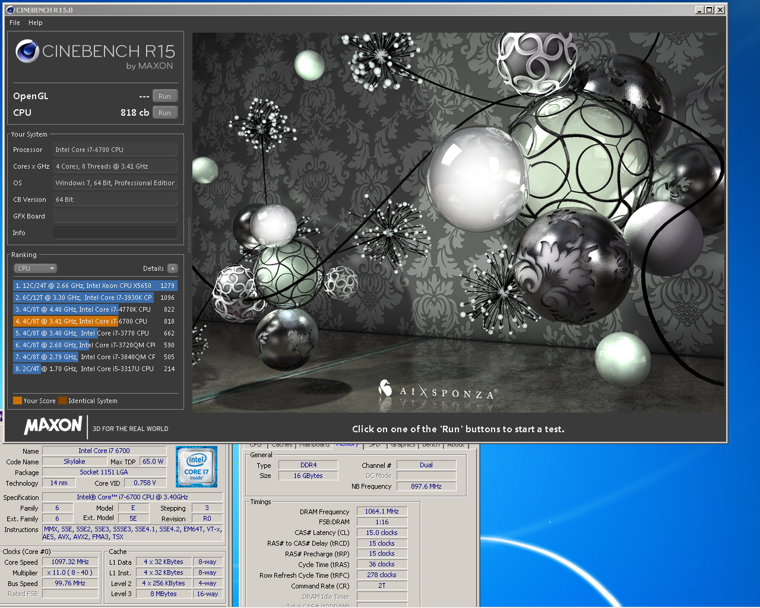Click the MAXON logo at bottom left
The image size is (760, 608).
coord(53,425)
